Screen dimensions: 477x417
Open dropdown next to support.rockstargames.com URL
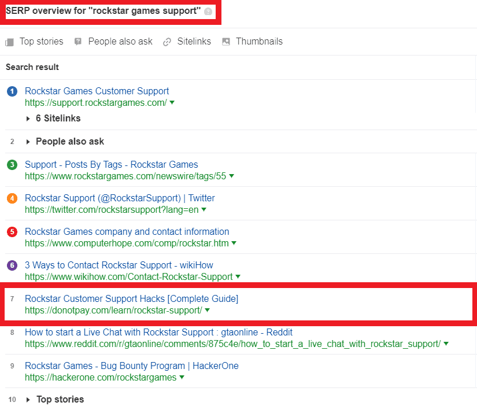(172, 102)
